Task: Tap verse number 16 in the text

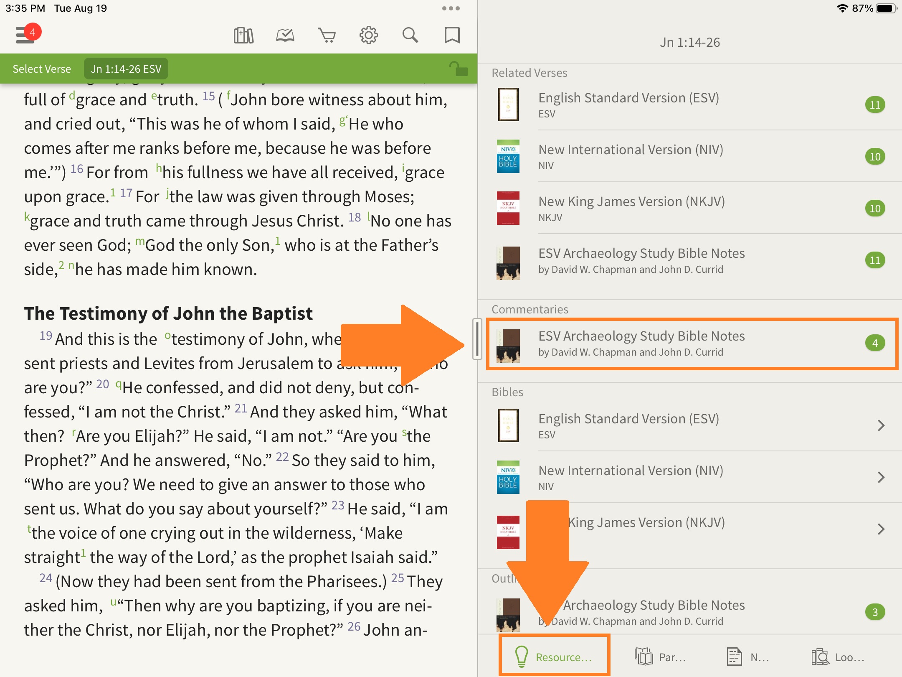Action: coord(77,169)
